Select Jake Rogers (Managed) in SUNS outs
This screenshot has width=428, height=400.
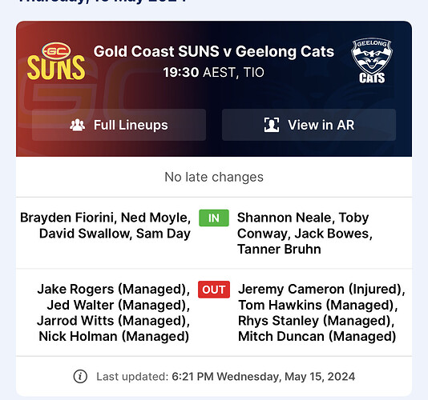(114, 289)
